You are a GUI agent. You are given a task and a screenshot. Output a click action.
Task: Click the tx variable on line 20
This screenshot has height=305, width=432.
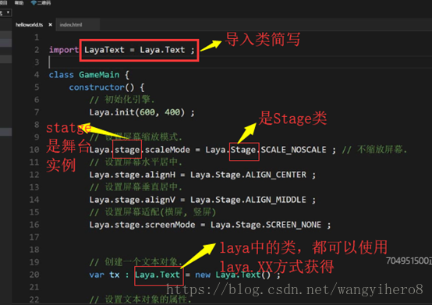[x=115, y=275]
